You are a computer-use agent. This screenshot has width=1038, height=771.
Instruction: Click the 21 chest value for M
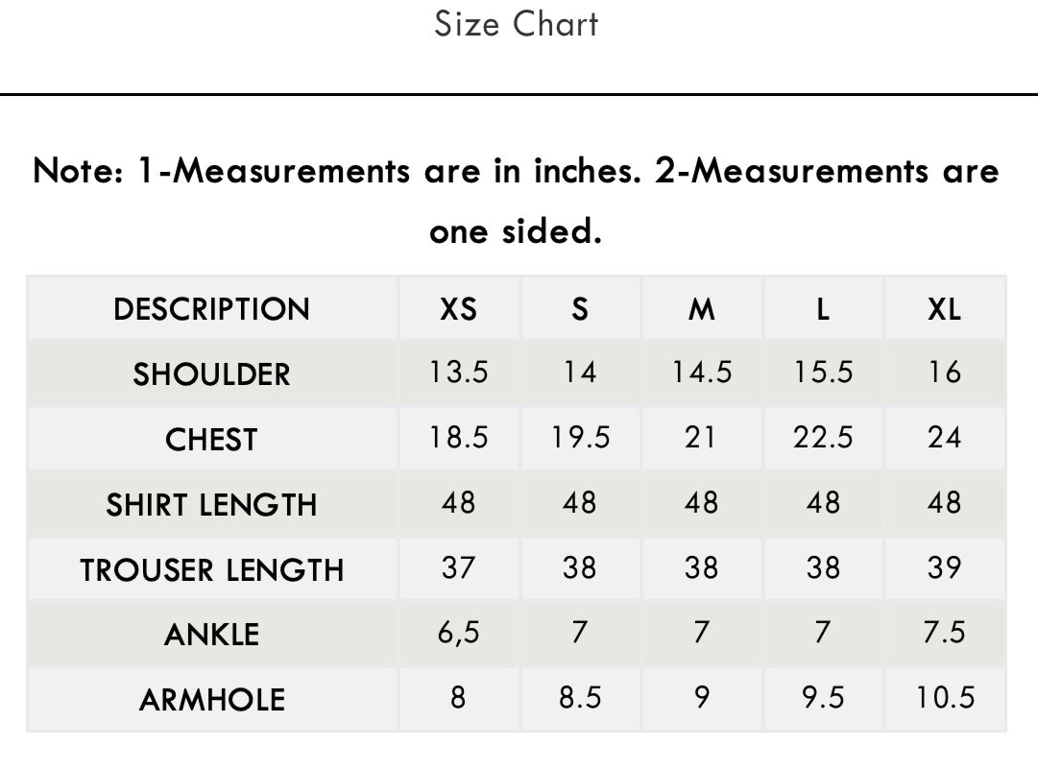702,438
